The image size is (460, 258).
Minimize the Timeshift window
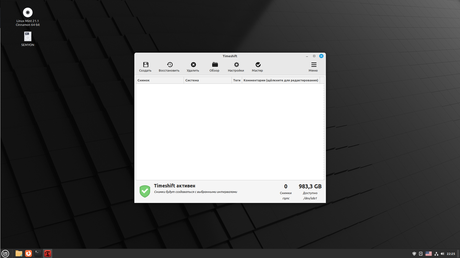[308, 56]
